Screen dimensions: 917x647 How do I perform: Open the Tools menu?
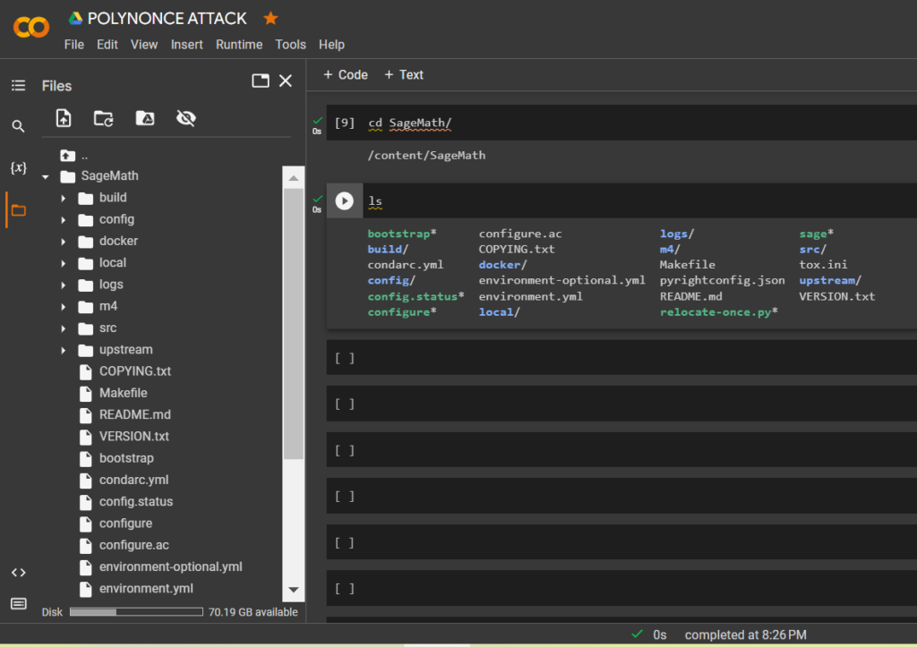[x=290, y=45]
